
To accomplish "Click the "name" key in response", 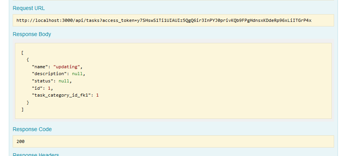I will pos(40,67).
